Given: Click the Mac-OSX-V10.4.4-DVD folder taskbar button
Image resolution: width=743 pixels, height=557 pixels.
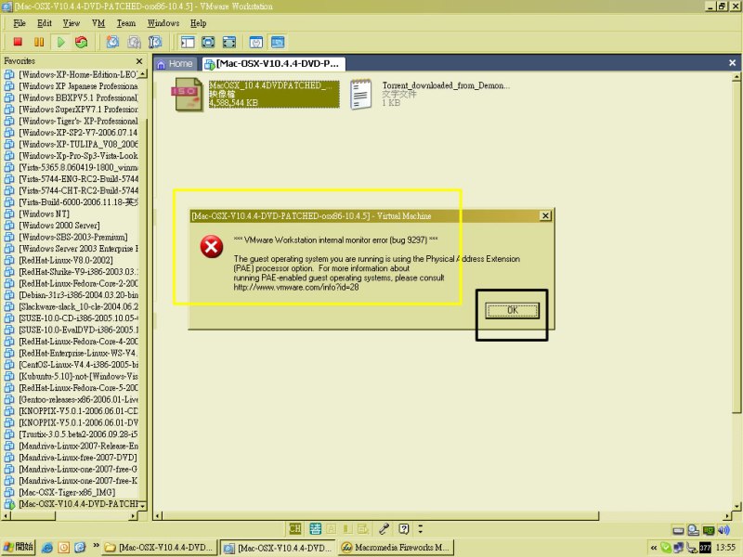Looking at the screenshot, I should 160,548.
